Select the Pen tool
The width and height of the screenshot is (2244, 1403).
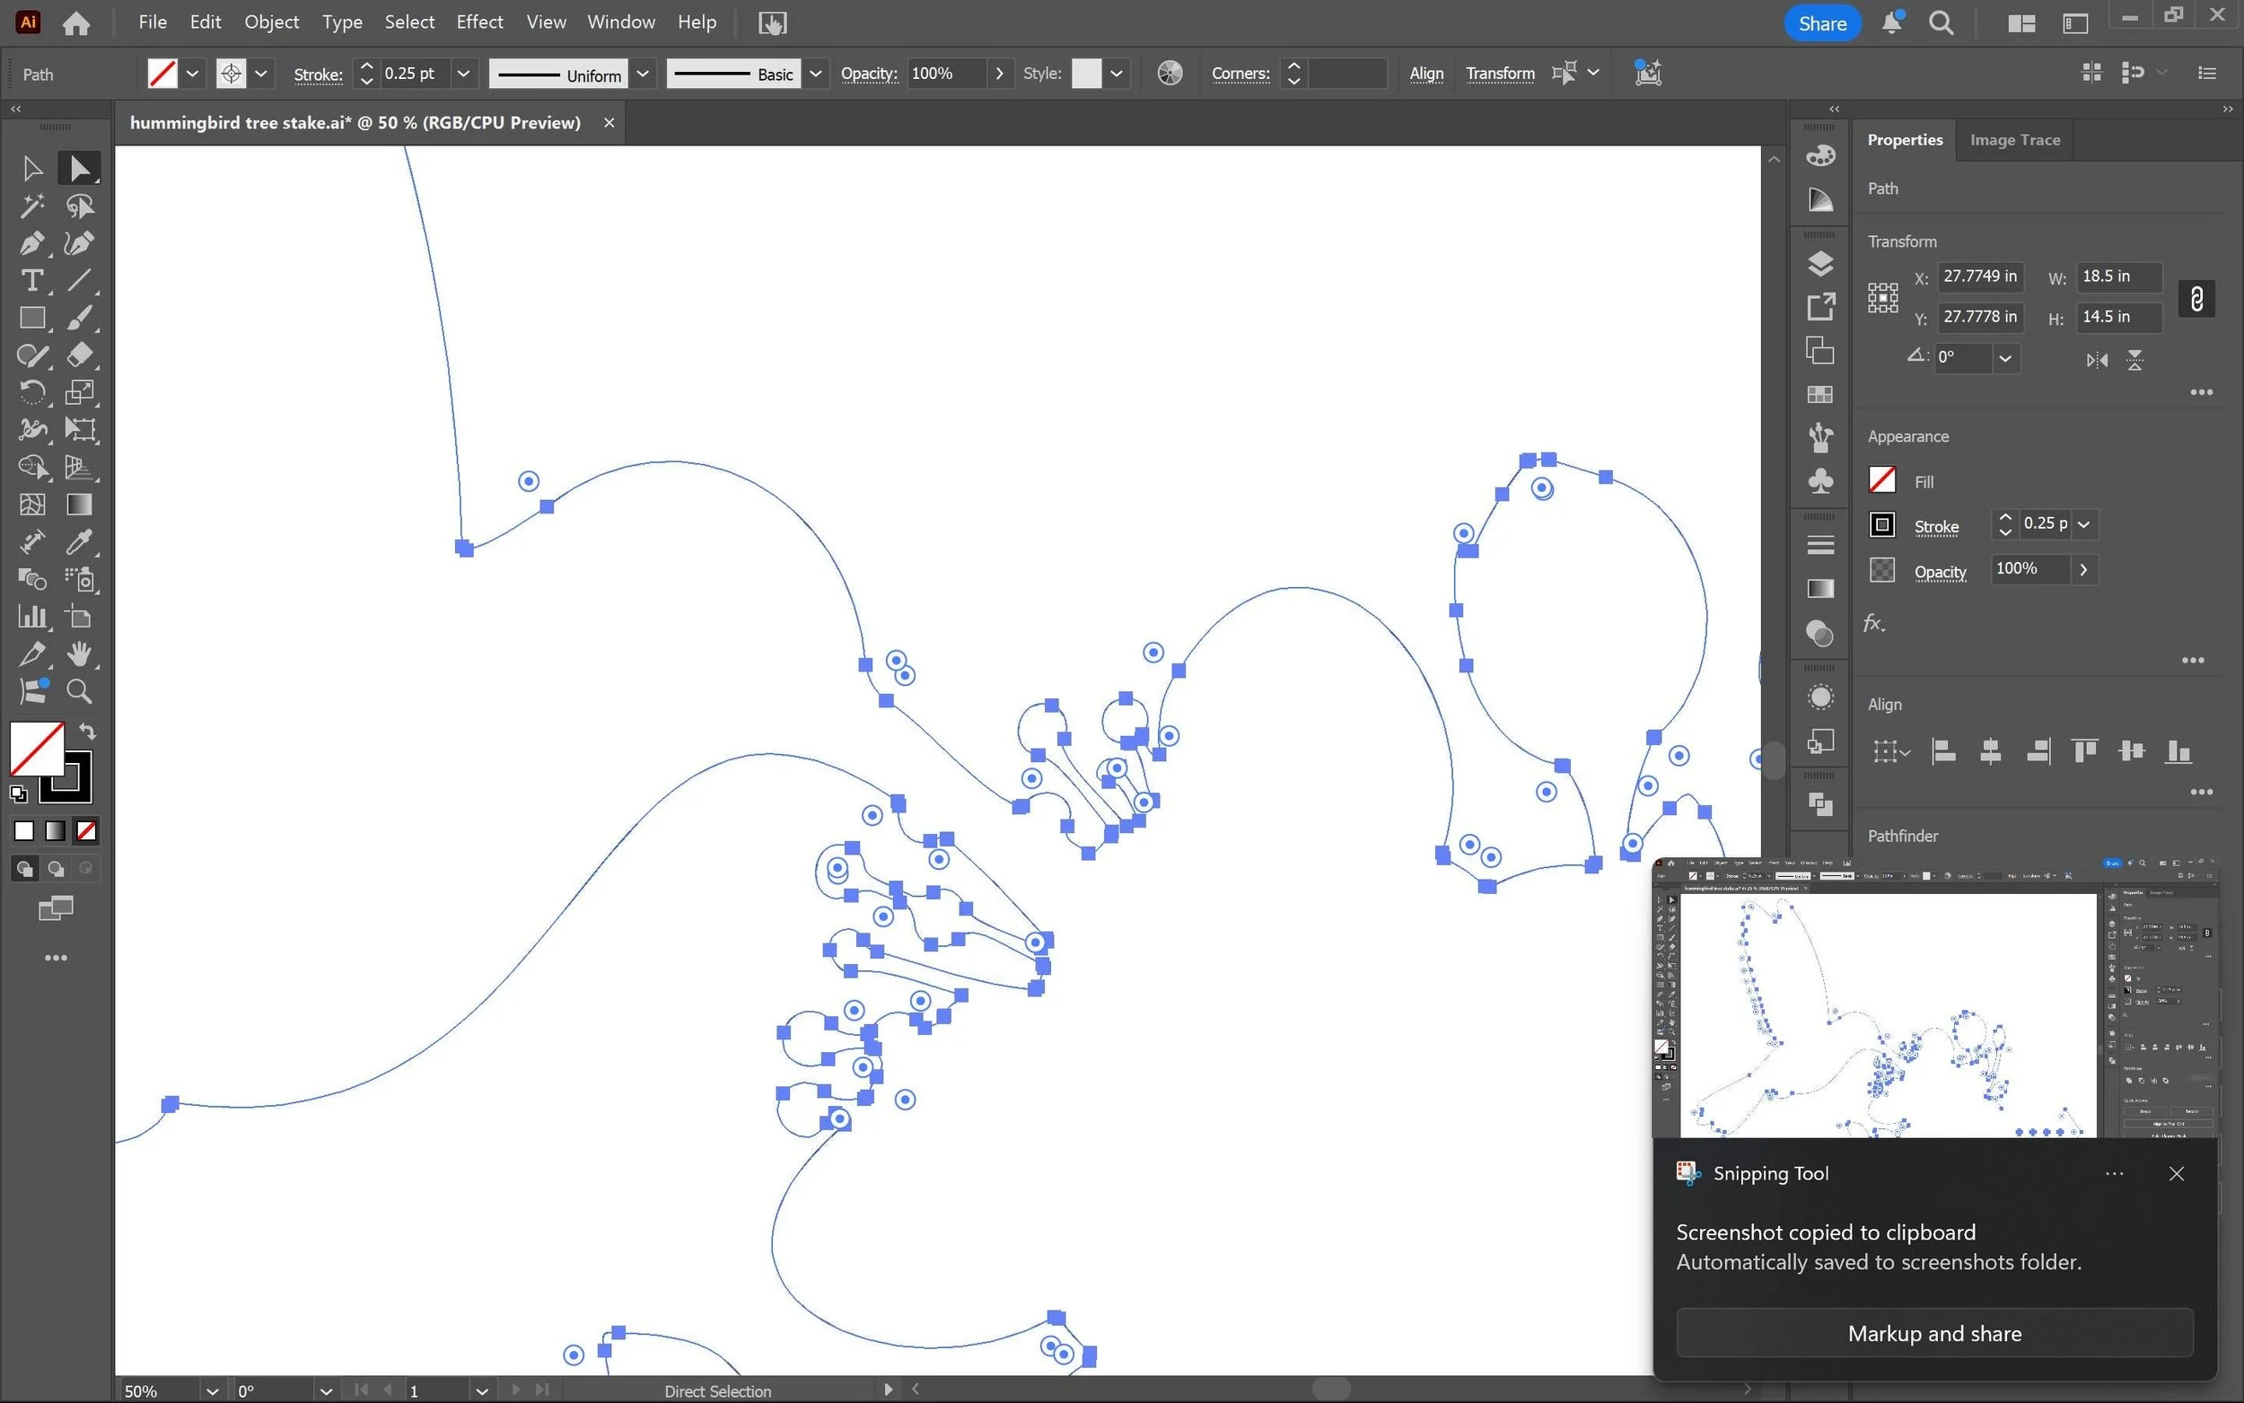31,243
